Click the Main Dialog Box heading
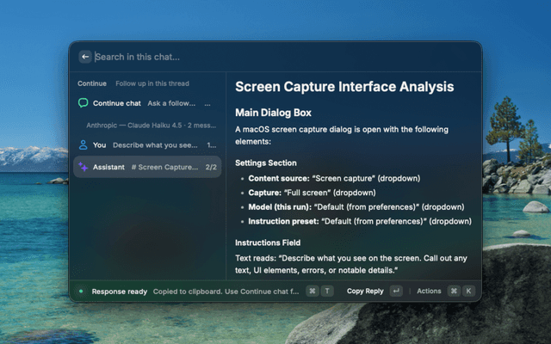This screenshot has width=551, height=344. coord(273,113)
